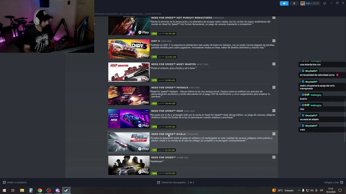346x194 pixels.
Task: Click the Steam taskbar icon
Action: tap(66, 190)
